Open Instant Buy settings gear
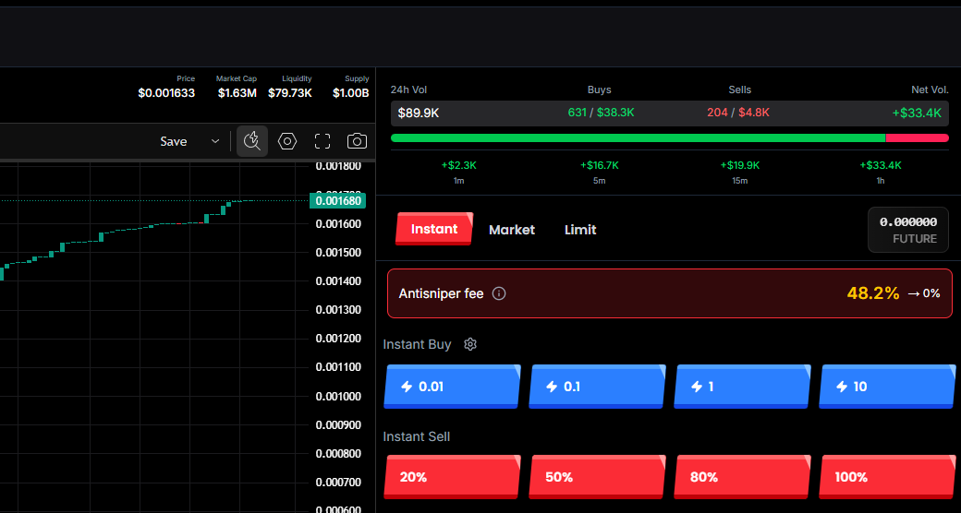The width and height of the screenshot is (961, 513). 470,344
